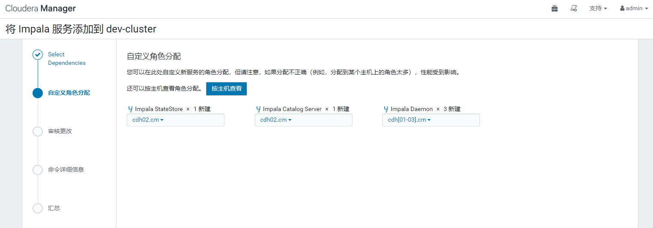Click the Impala StateStore × 1 新建 label
The image size is (653, 228).
pyautogui.click(x=173, y=109)
